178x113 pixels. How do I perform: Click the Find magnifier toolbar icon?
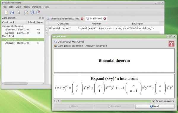tap(26, 12)
